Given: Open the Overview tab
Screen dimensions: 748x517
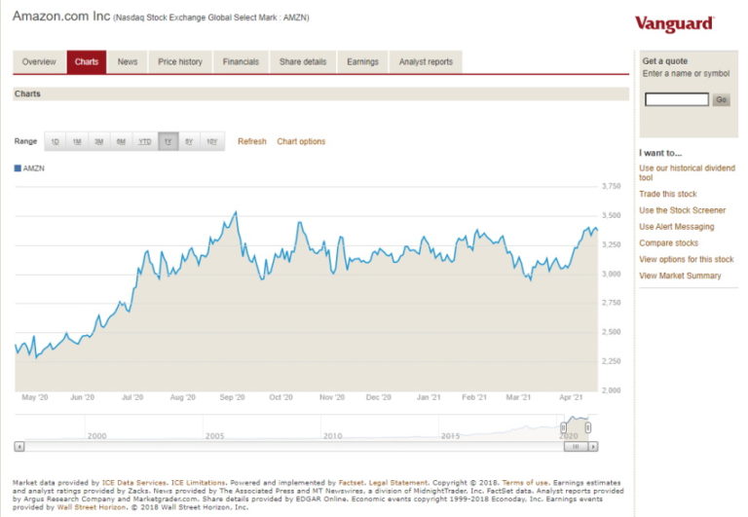Looking at the screenshot, I should coord(39,62).
